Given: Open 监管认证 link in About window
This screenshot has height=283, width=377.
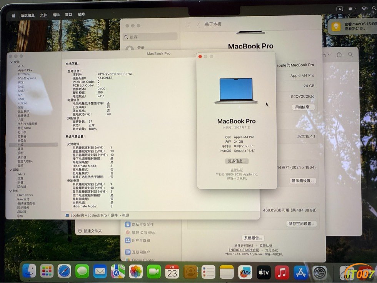Looking at the screenshot, I should click(x=237, y=170).
